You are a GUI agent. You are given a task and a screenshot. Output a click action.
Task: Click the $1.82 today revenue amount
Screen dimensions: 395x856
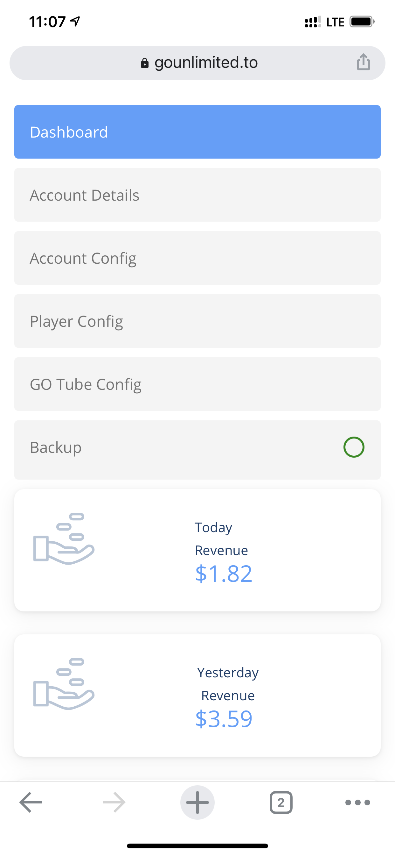pos(224,574)
